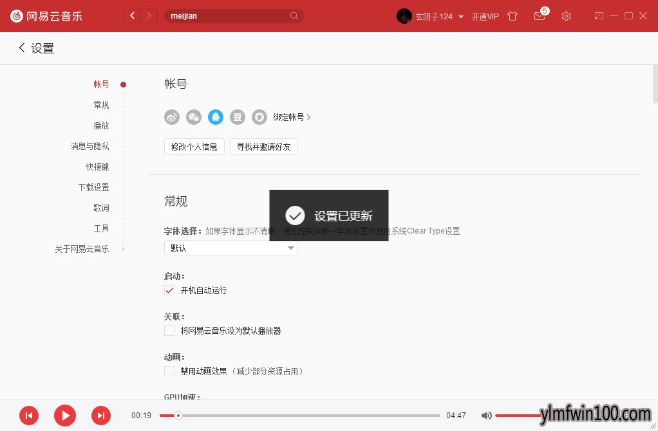Click the search magnifier icon
The width and height of the screenshot is (658, 431).
pyautogui.click(x=294, y=16)
